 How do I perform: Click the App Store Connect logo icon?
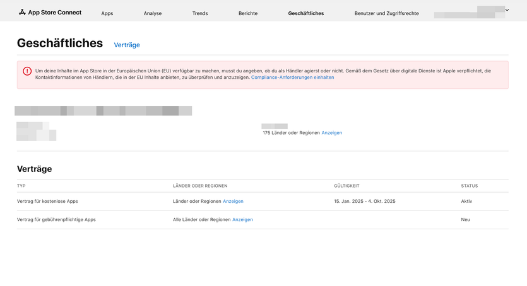pyautogui.click(x=22, y=13)
